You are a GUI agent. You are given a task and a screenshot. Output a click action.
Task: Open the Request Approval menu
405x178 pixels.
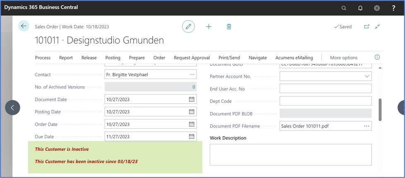(x=192, y=58)
